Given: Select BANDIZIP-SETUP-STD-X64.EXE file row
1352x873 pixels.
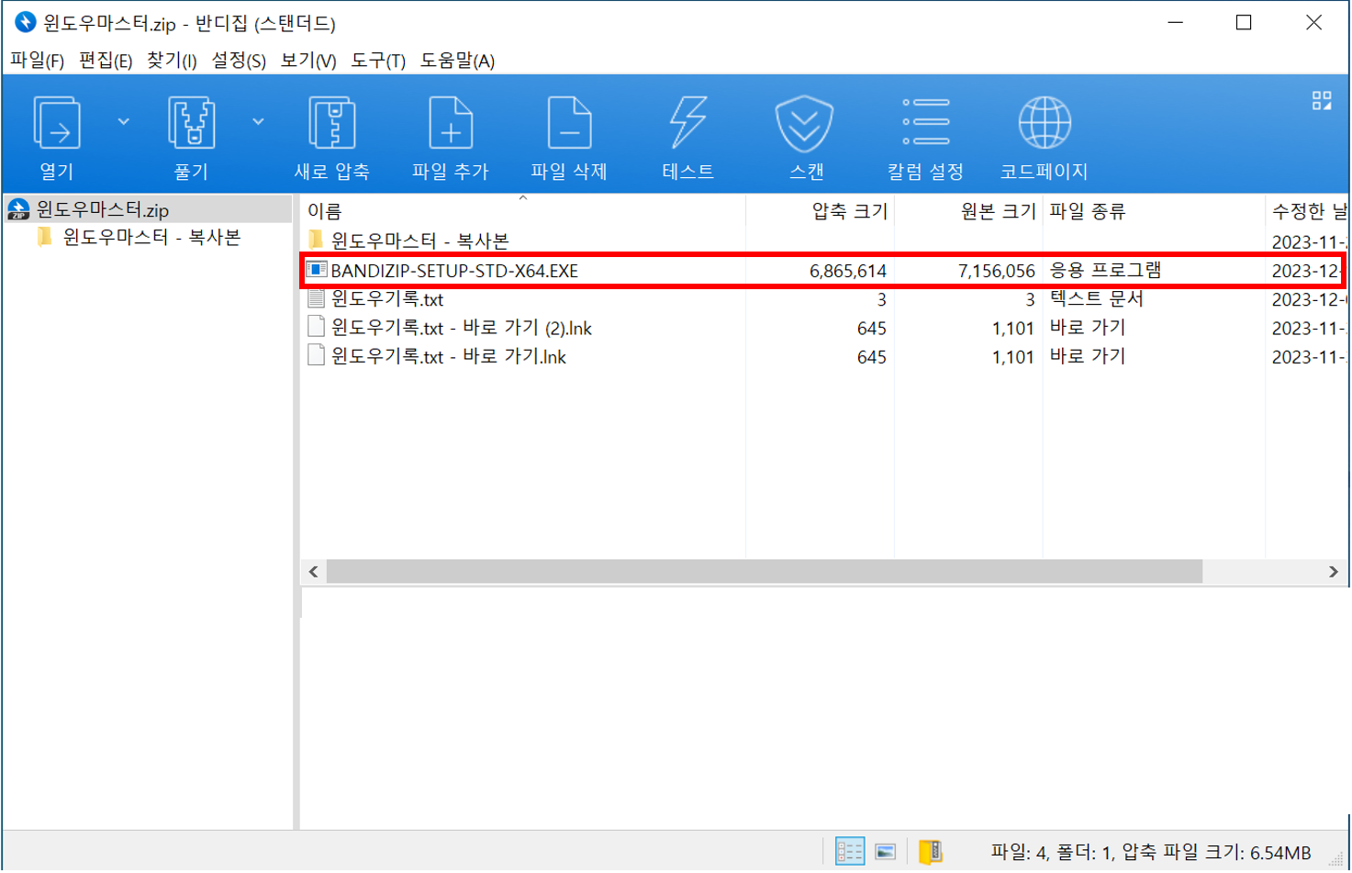Looking at the screenshot, I should pyautogui.click(x=823, y=271).
